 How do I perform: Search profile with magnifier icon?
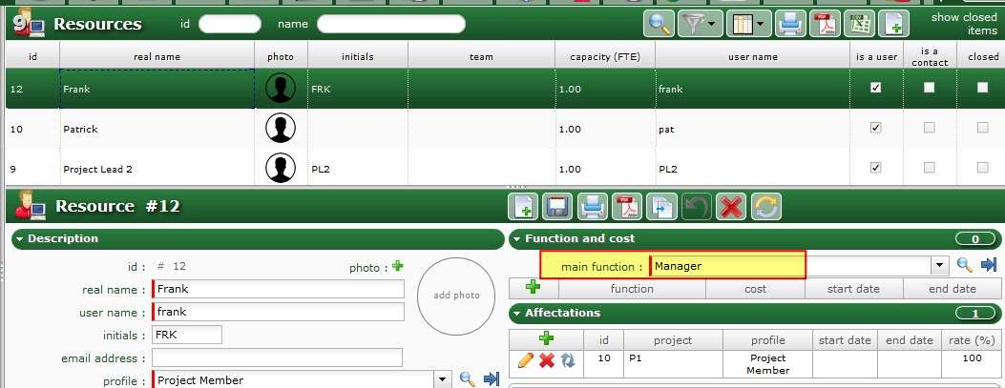(468, 379)
